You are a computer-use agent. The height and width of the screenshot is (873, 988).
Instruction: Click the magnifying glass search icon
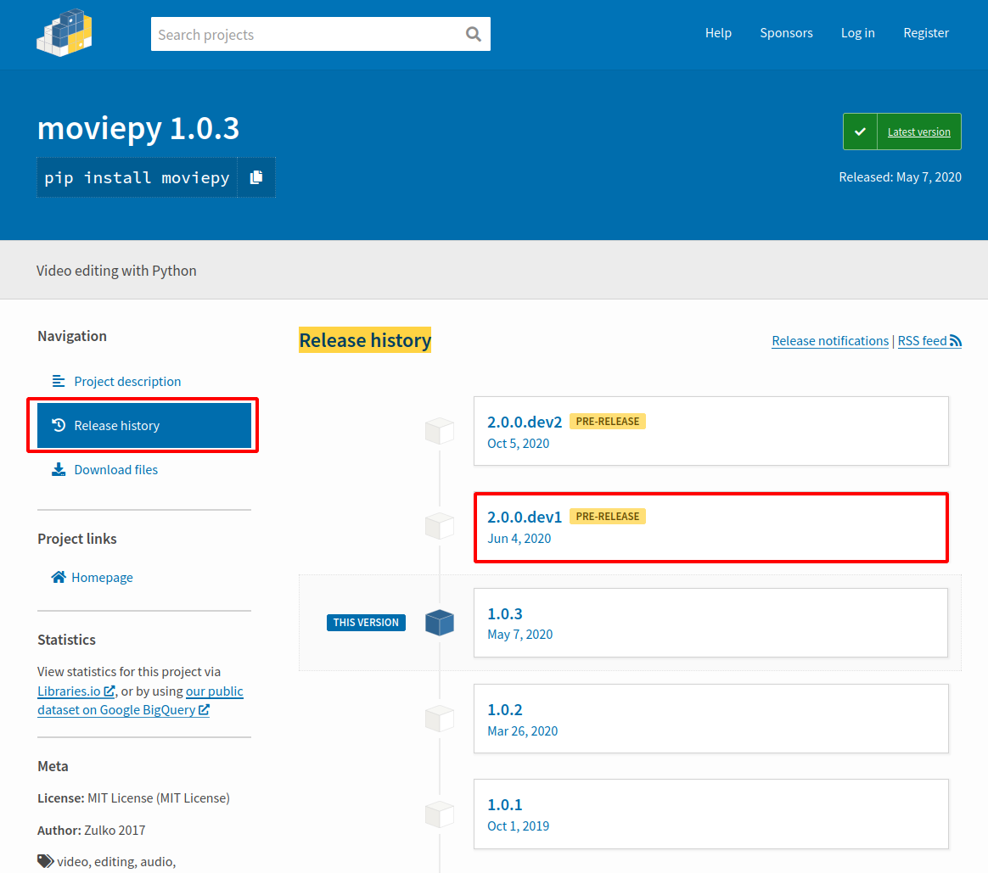coord(473,34)
